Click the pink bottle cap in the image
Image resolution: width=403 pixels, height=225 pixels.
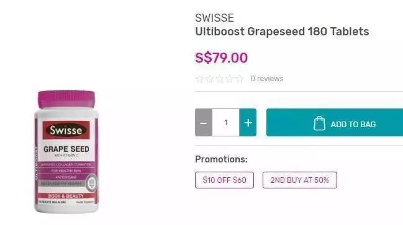click(x=66, y=99)
